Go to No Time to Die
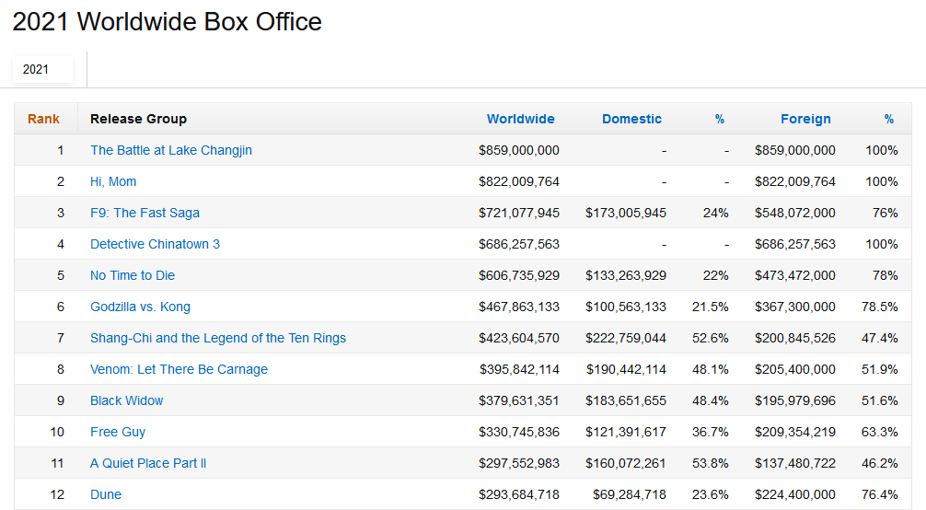Image resolution: width=926 pixels, height=510 pixels. pos(133,275)
